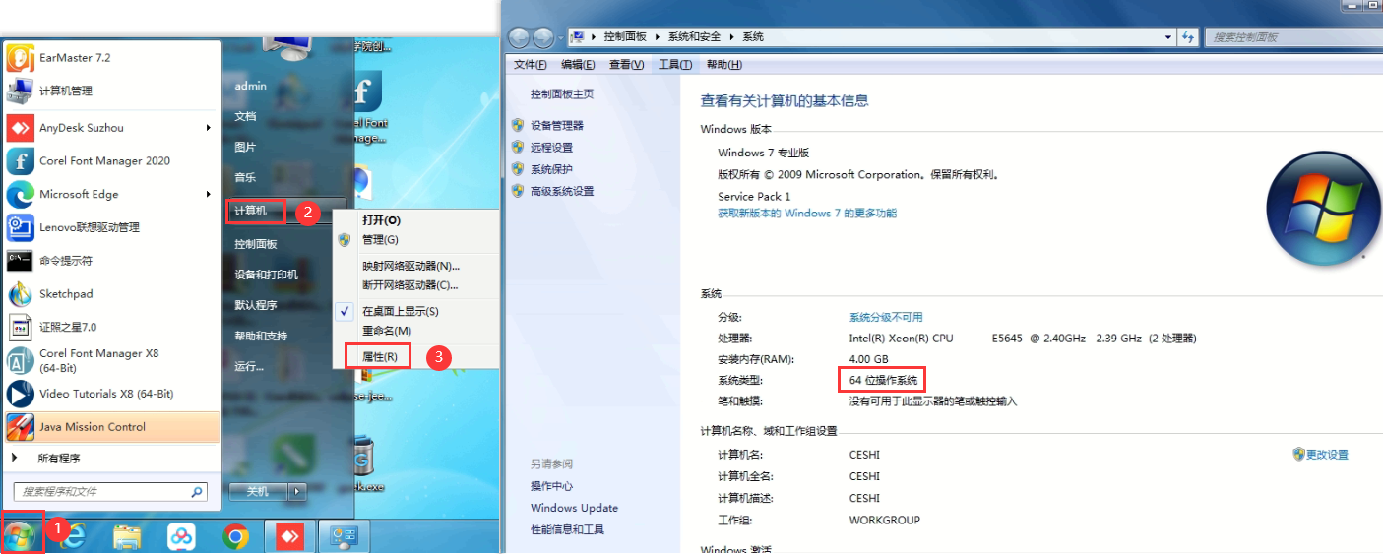Click the red AnyDesk taskbar icon
The image size is (1383, 554).
pyautogui.click(x=291, y=535)
